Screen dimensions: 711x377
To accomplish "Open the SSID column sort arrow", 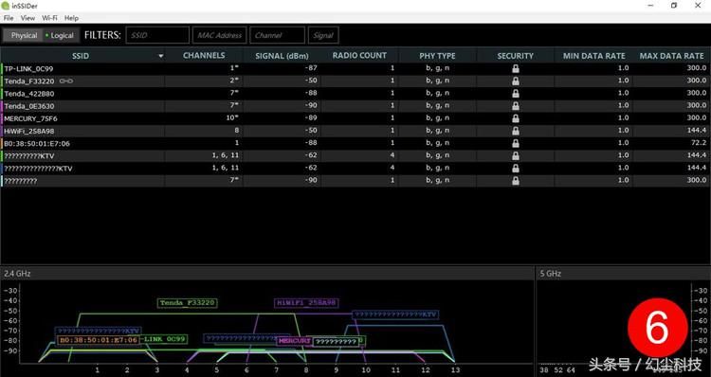I will coord(160,56).
